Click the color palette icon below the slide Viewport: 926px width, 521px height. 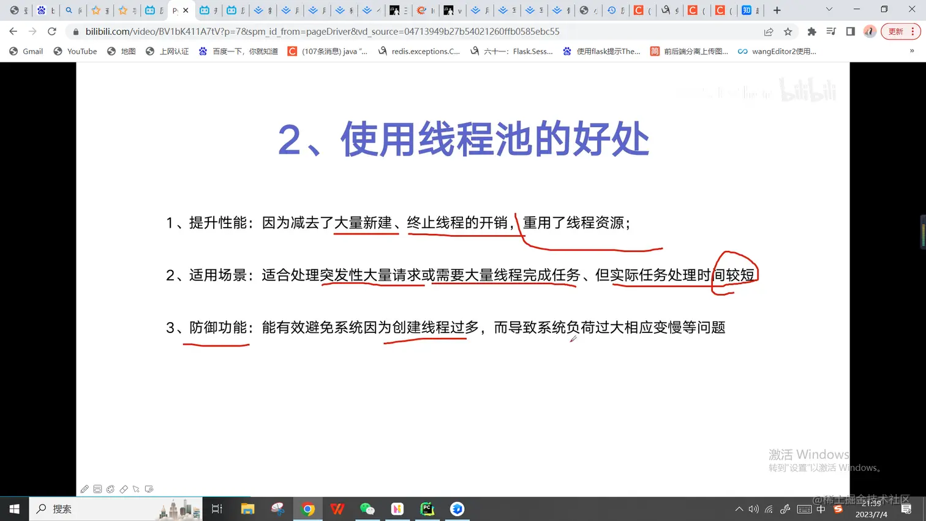pyautogui.click(x=110, y=489)
